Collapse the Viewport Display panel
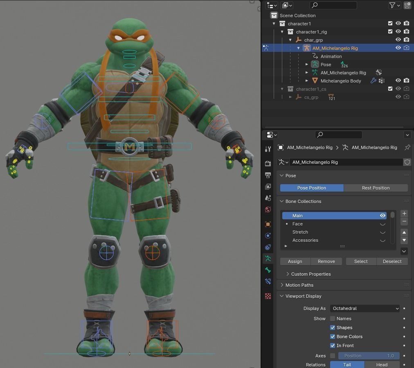Screen dimensions: 414x368 point(282,296)
